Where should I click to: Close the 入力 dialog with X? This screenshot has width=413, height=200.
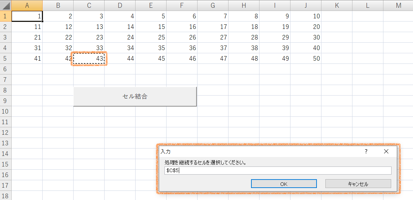(x=386, y=151)
